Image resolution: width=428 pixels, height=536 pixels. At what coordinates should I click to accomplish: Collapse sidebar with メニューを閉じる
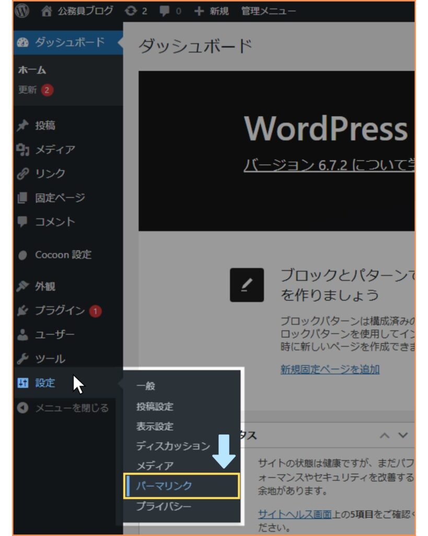pos(72,407)
